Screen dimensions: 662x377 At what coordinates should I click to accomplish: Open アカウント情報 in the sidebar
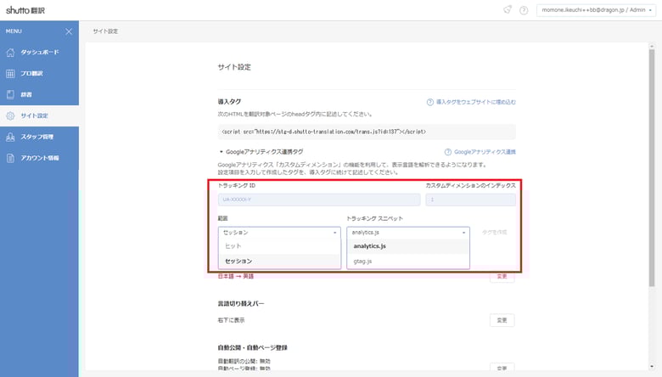39,158
